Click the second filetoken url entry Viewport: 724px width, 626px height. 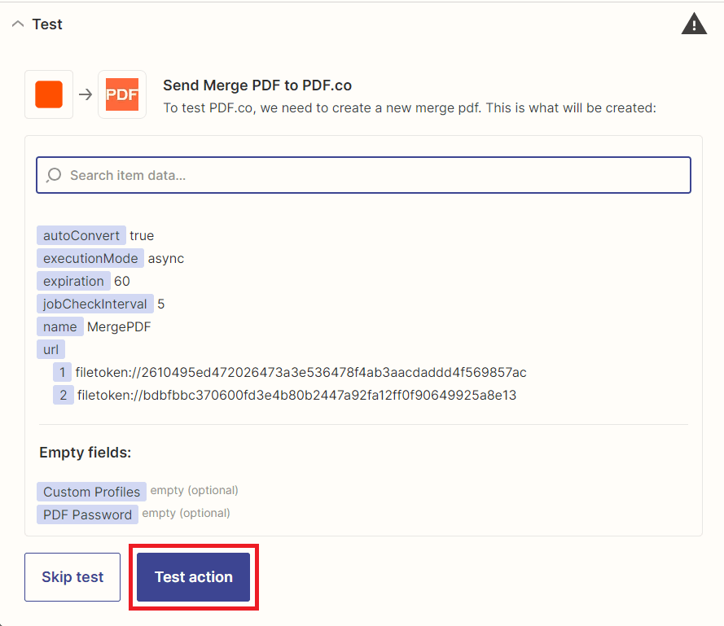coord(296,395)
